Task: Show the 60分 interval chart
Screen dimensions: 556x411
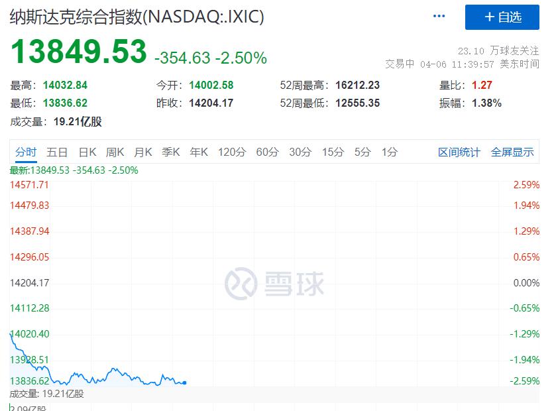Action: pyautogui.click(x=267, y=152)
